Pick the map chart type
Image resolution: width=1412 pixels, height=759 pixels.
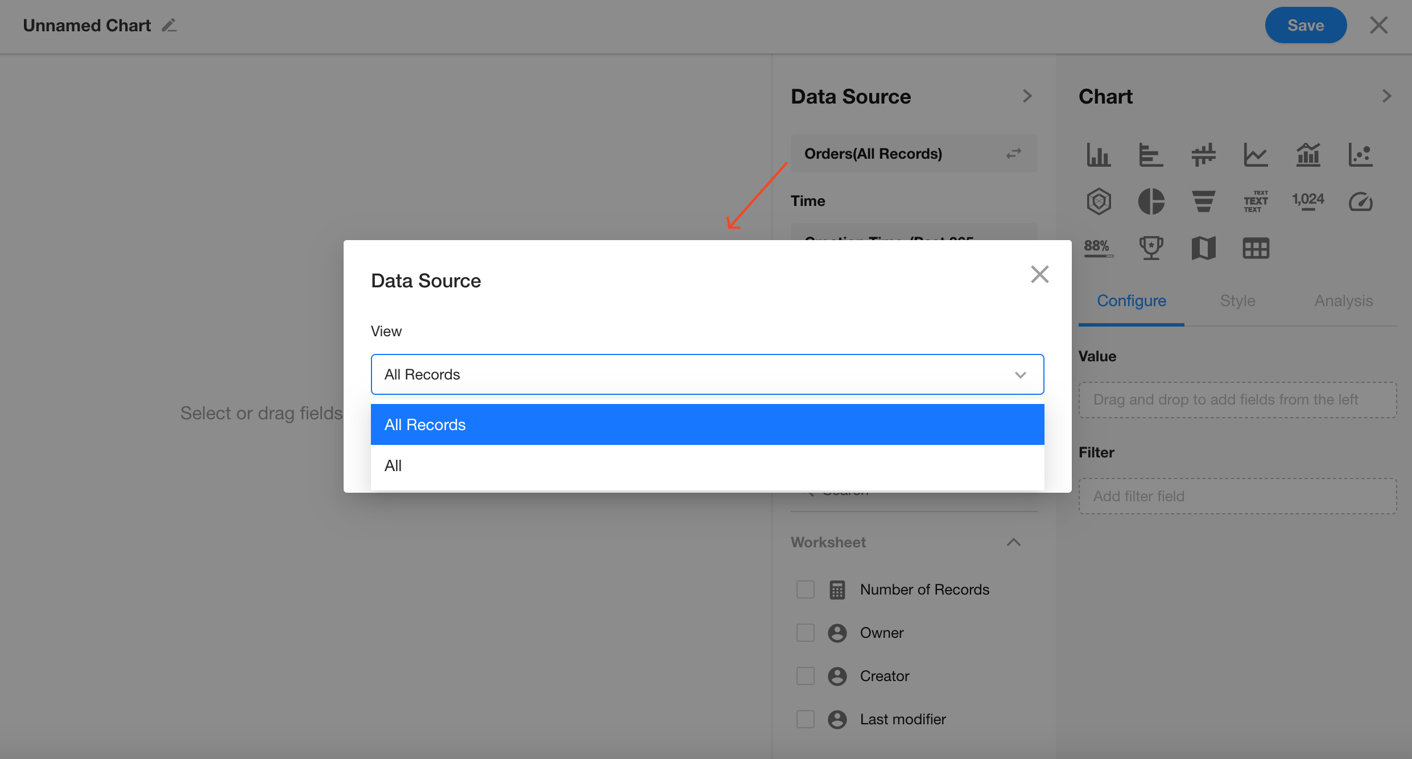(1203, 248)
